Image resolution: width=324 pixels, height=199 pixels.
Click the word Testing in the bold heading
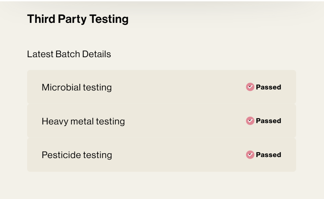click(109, 19)
